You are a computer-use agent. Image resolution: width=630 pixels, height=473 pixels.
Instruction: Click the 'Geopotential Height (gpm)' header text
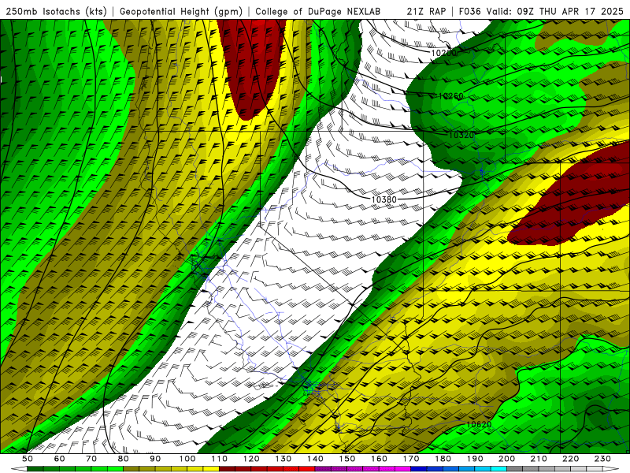181,11
